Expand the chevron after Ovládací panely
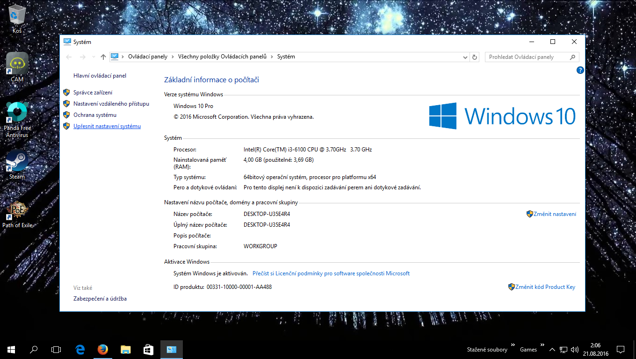The width and height of the screenshot is (636, 359). tap(173, 57)
